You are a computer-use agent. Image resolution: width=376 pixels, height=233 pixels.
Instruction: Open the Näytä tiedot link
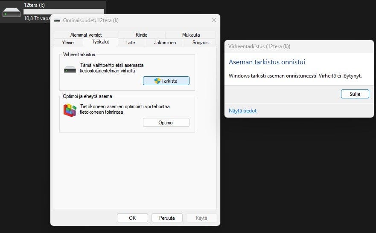coord(242,111)
